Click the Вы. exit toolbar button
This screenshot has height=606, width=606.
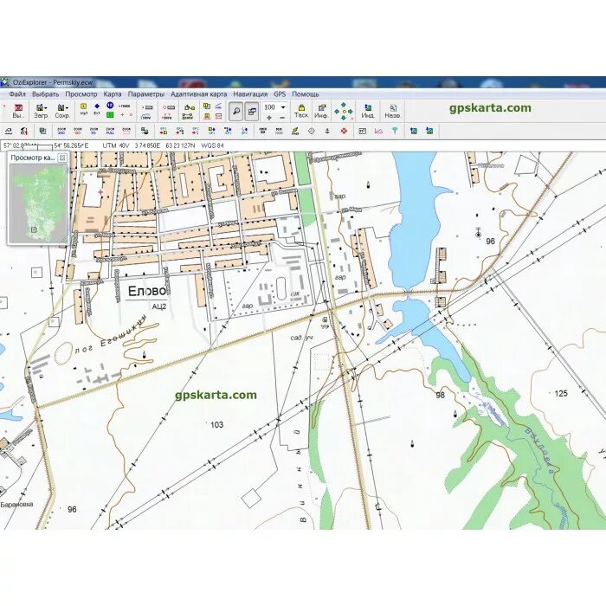18,111
